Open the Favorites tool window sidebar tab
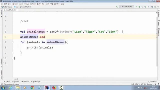 tap(1, 74)
